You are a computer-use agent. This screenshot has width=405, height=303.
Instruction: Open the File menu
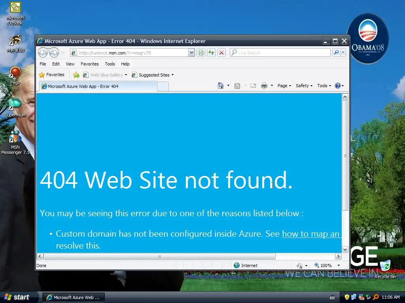43,64
